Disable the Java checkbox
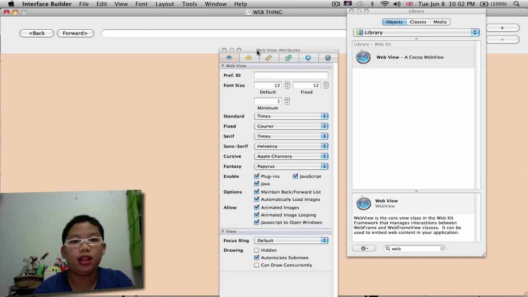 pyautogui.click(x=257, y=184)
